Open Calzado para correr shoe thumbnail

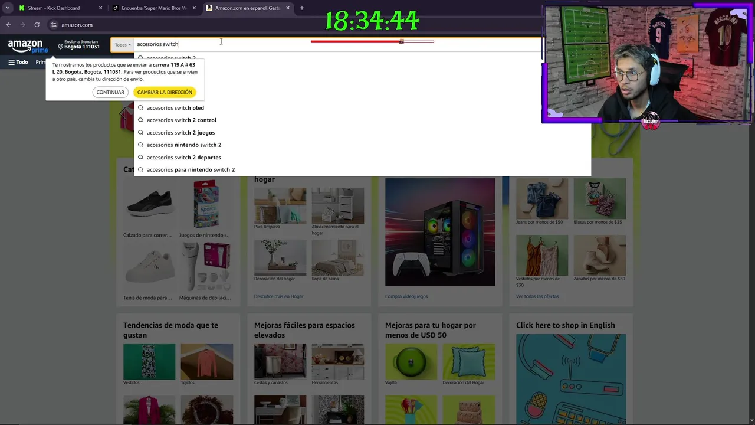click(149, 204)
